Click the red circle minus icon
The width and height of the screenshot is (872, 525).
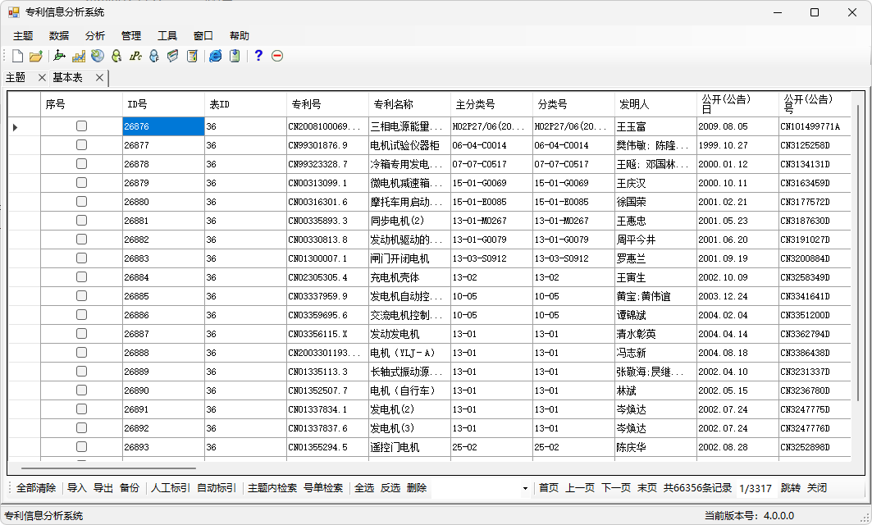pyautogui.click(x=277, y=56)
